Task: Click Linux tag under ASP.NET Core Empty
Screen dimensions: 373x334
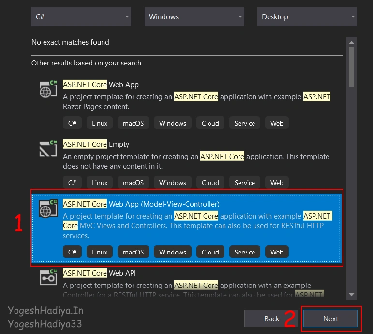Action: 100,183
